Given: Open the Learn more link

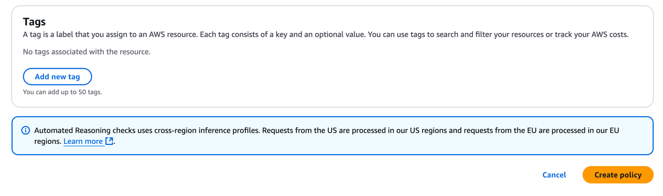Looking at the screenshot, I should (x=83, y=141).
